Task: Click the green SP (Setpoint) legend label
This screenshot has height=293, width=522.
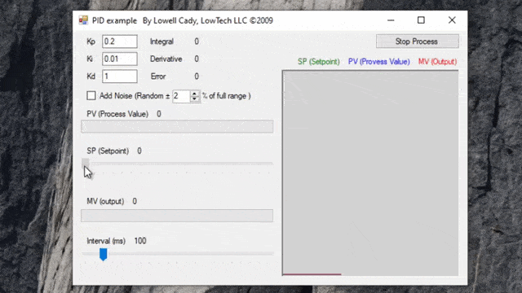Action: click(x=319, y=62)
